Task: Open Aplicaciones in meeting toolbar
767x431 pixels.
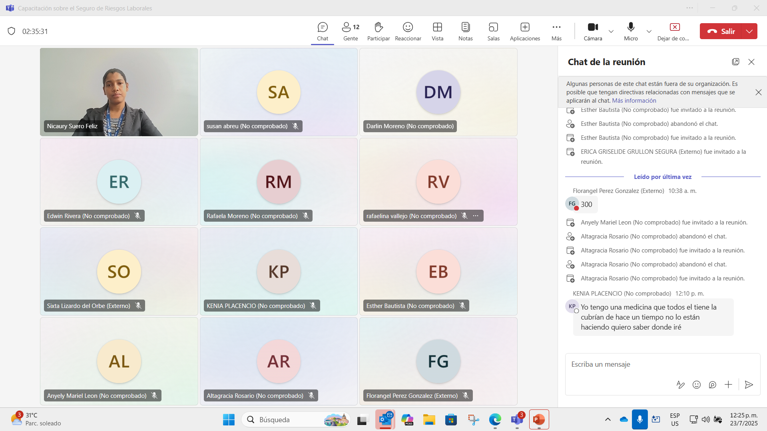Action: (525, 31)
